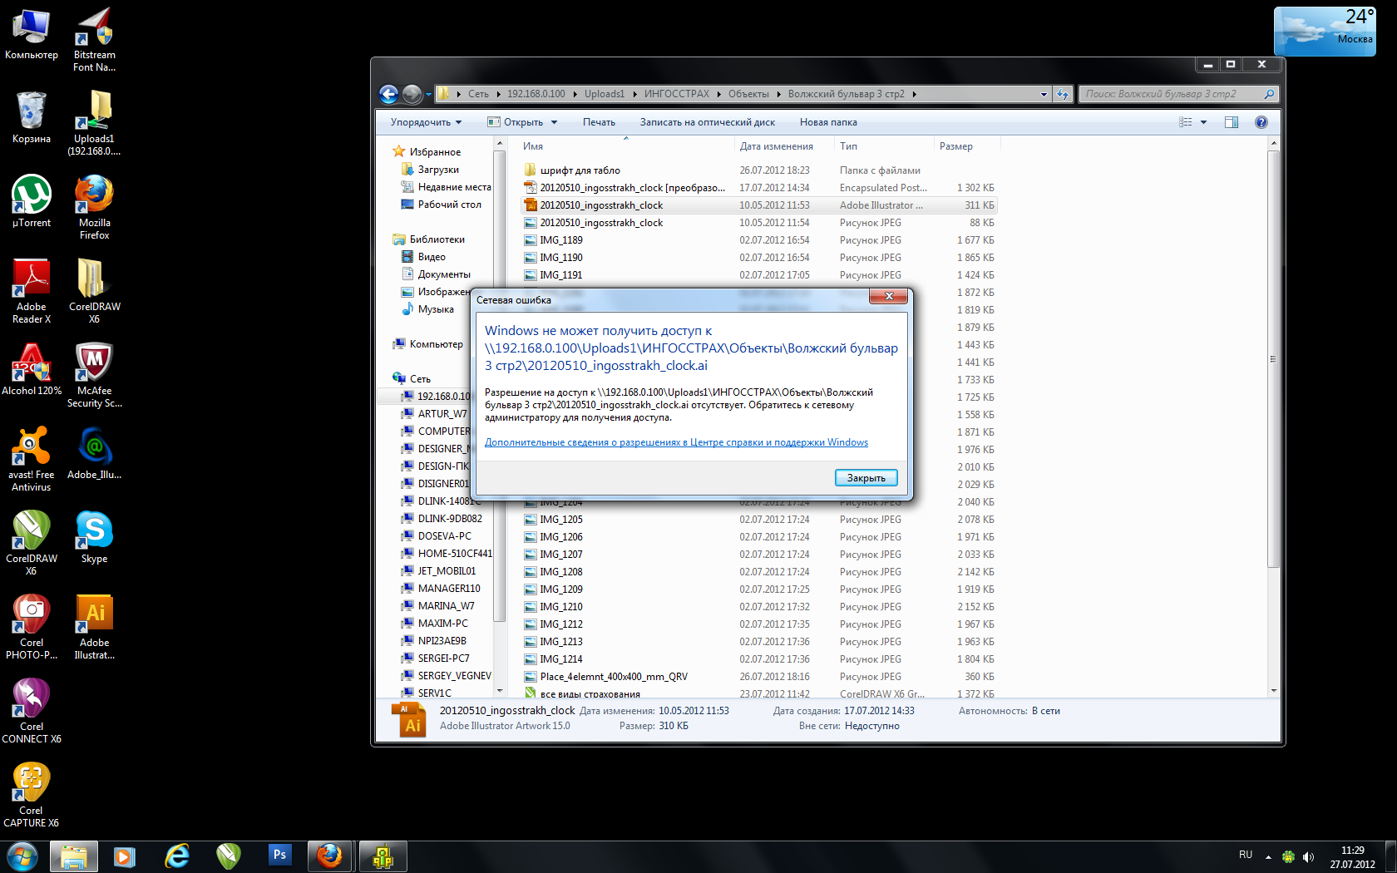Open Windows Explorer from taskbar
Screen dimensions: 1397x873
point(73,856)
